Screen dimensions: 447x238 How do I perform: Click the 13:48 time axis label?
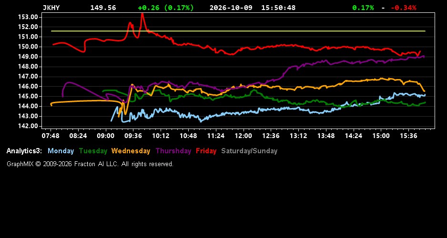pyautogui.click(x=326, y=136)
